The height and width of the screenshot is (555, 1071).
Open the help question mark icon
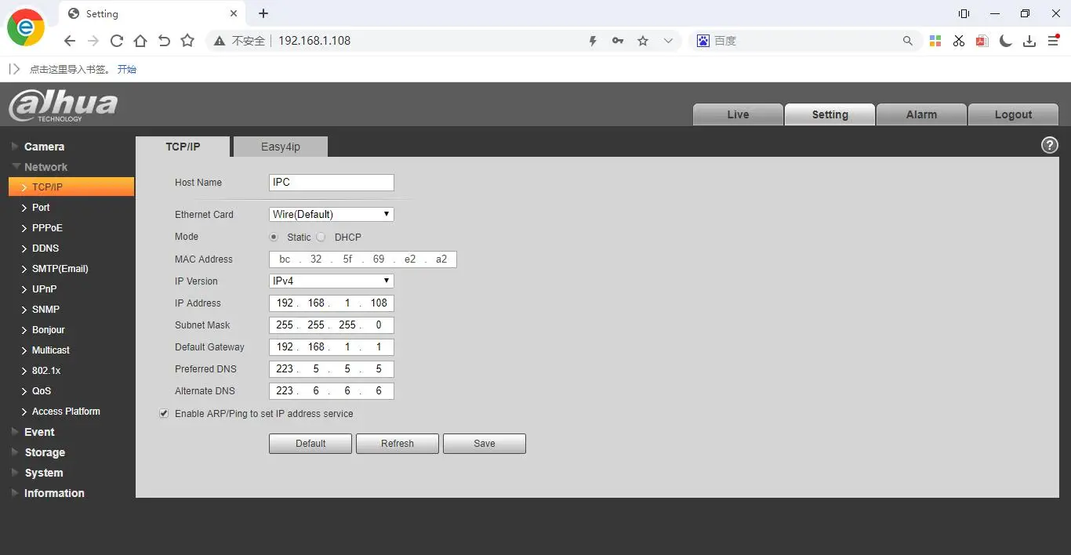click(x=1049, y=145)
